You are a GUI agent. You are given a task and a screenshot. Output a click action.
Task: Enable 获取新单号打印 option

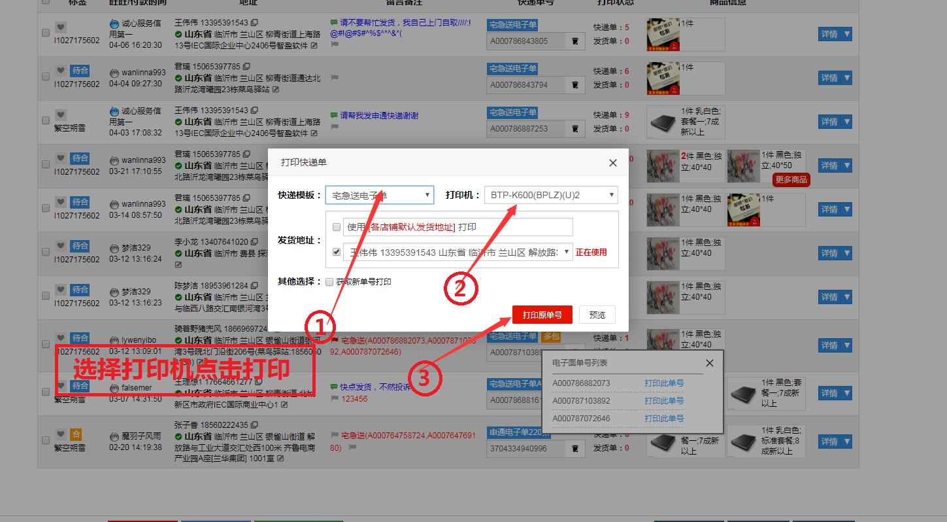pos(329,282)
